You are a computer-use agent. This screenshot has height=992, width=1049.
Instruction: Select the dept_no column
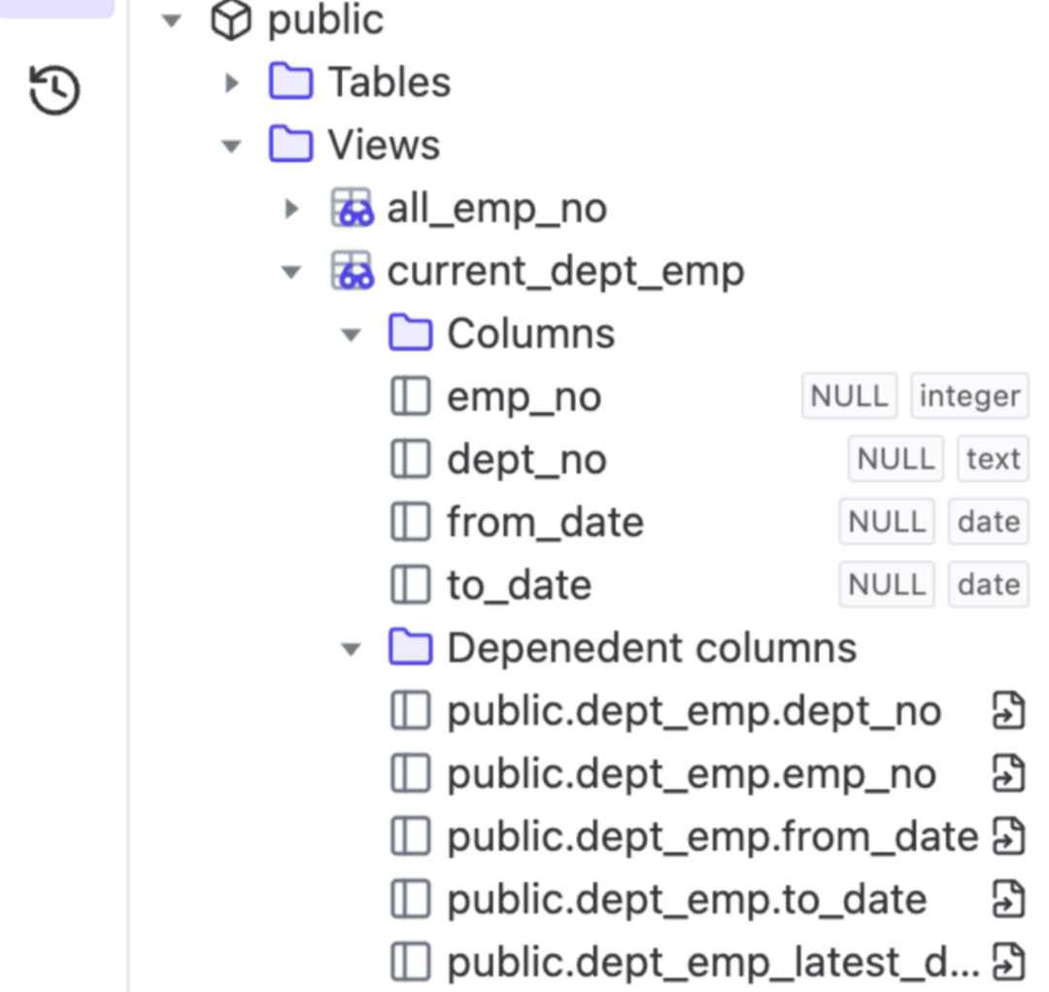point(527,460)
